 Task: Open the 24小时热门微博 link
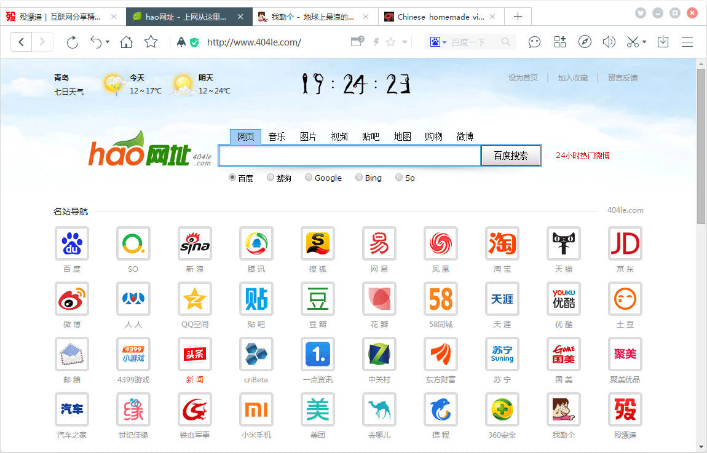[583, 156]
